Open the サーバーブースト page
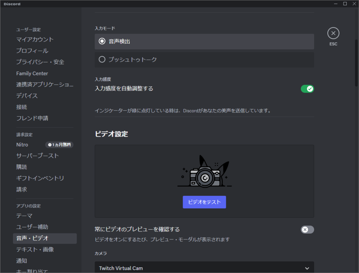Image resolution: width=359 pixels, height=273 pixels. pyautogui.click(x=37, y=156)
